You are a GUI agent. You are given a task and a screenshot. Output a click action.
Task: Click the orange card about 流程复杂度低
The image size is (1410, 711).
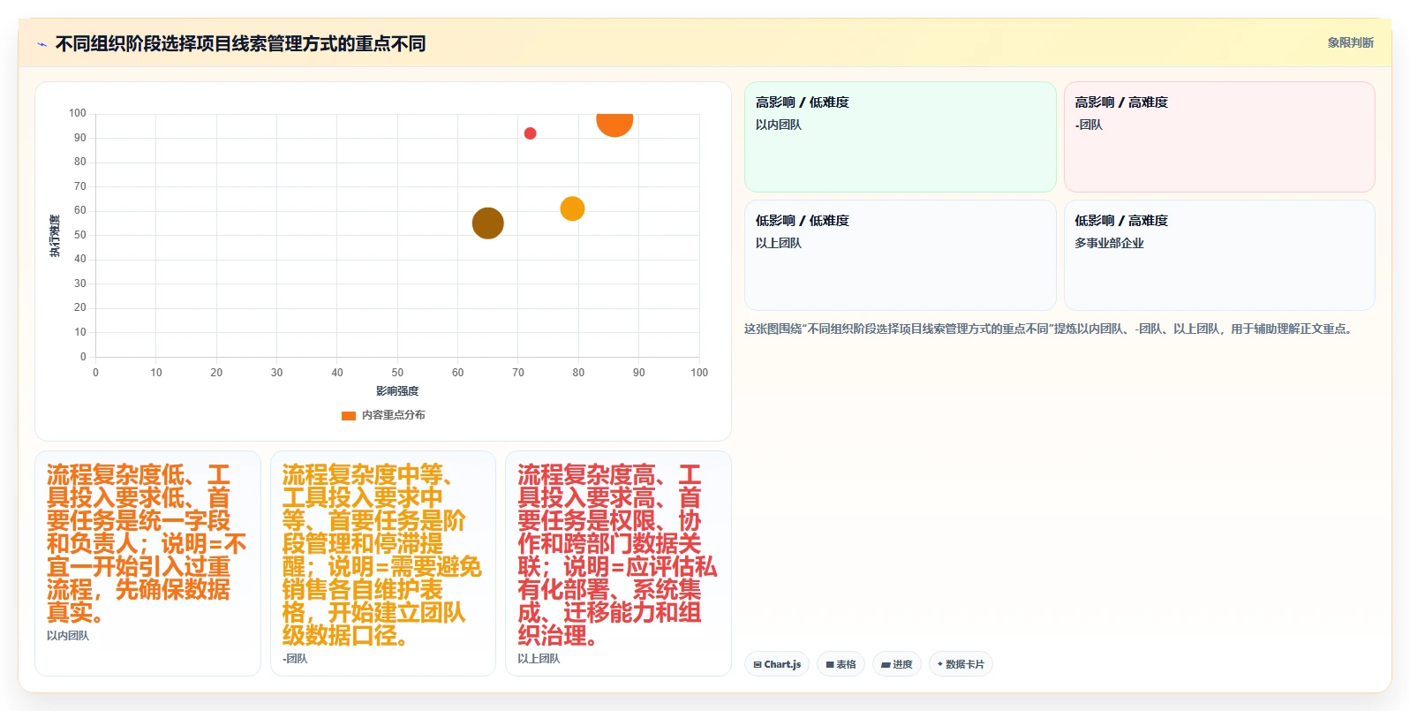[x=147, y=564]
